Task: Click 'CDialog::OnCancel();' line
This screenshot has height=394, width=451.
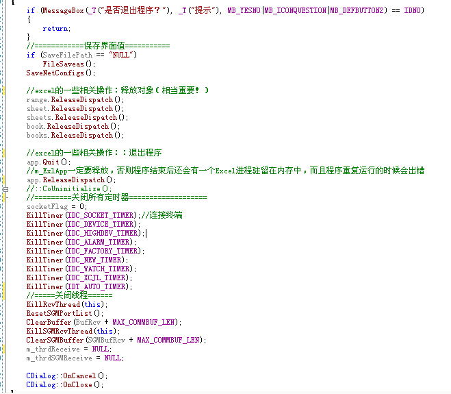Action: pos(67,376)
